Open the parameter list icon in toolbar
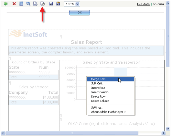171x136 pixels. point(21,4)
